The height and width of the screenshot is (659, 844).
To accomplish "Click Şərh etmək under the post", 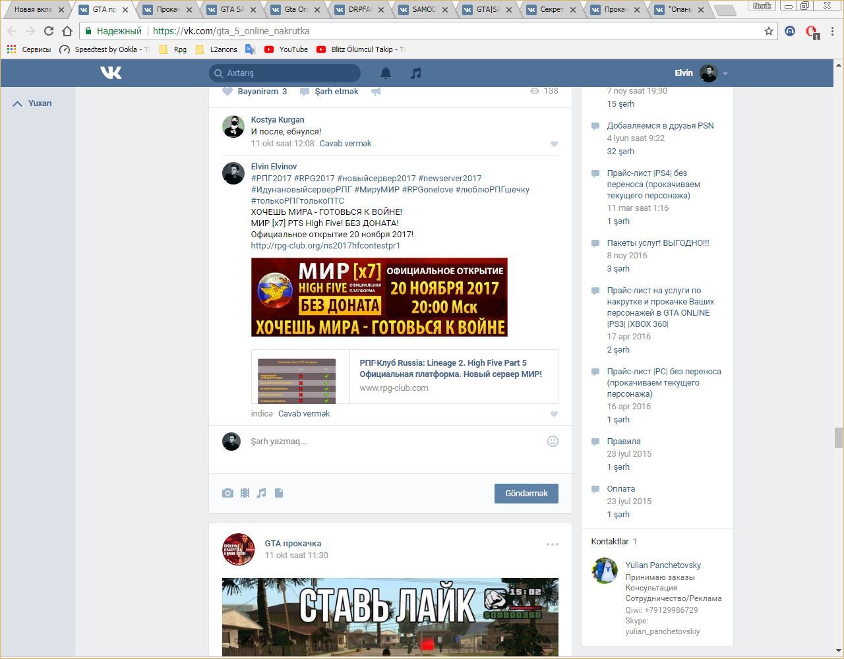I will (329, 92).
